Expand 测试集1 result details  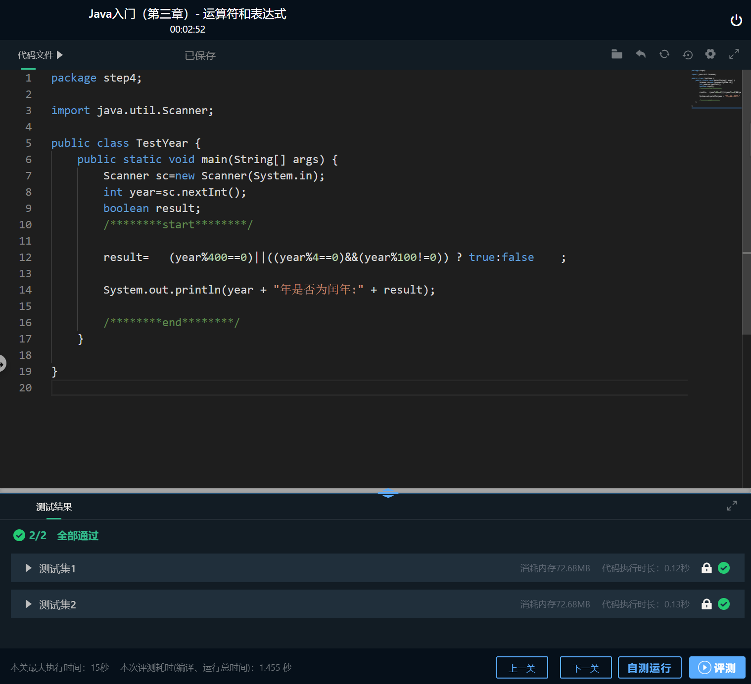point(28,568)
